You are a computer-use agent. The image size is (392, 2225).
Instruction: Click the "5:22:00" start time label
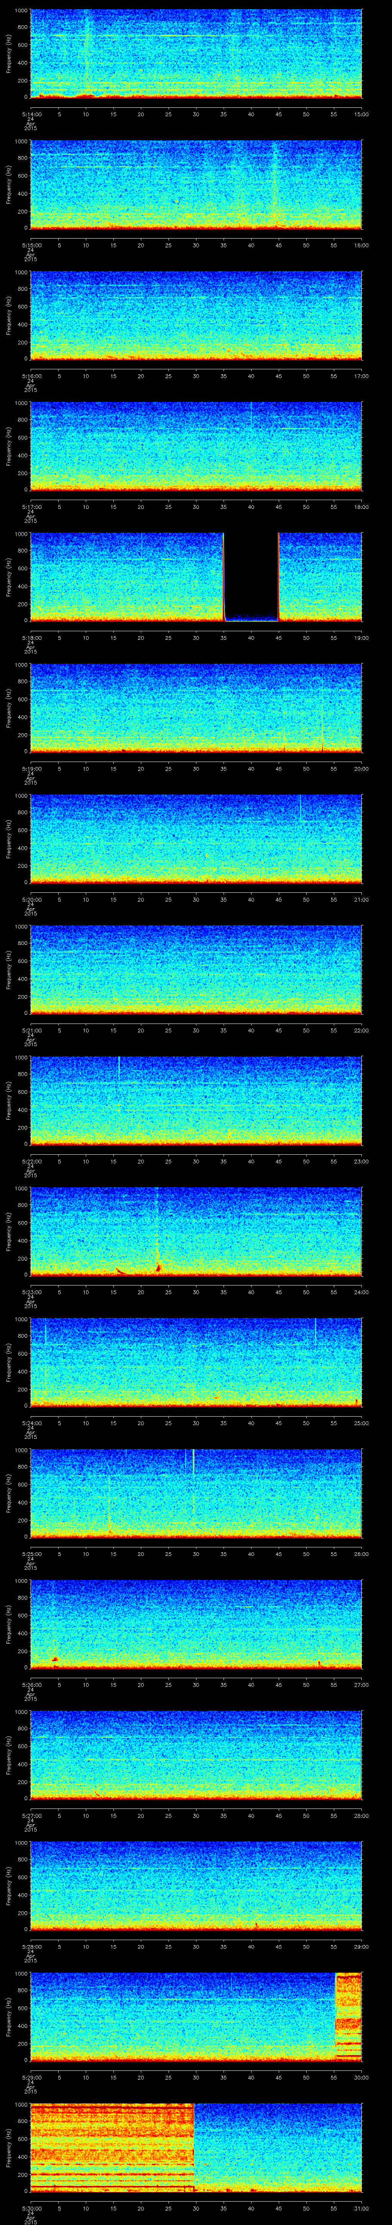pos(31,1161)
